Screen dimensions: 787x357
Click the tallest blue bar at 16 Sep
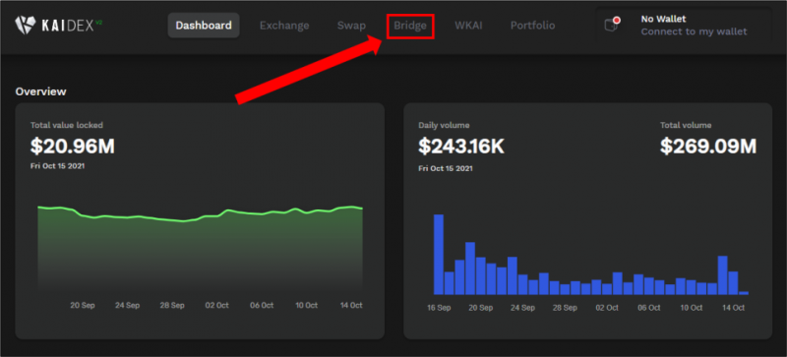click(x=439, y=255)
